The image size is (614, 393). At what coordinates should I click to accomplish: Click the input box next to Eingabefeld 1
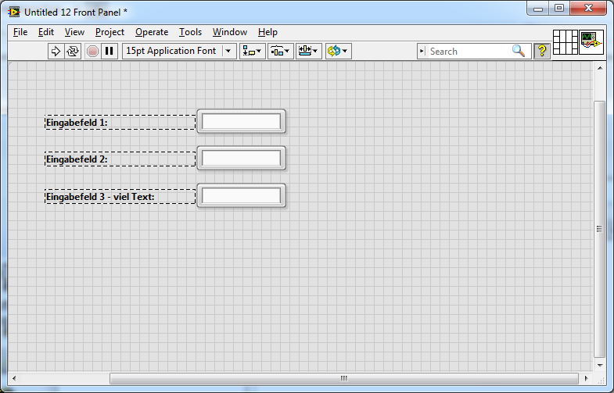coord(241,121)
